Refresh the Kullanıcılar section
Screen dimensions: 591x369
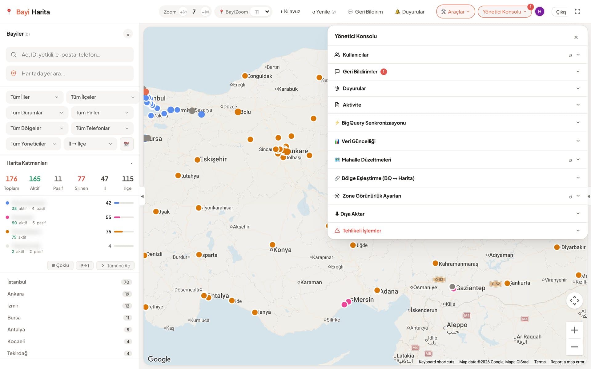[x=570, y=55]
